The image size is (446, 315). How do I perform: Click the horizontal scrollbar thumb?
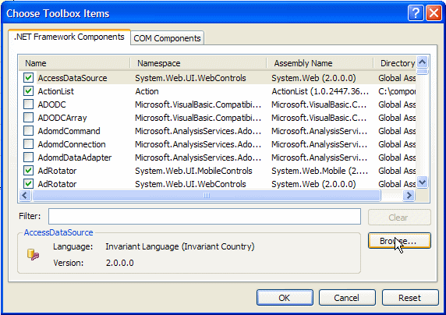click(x=207, y=196)
